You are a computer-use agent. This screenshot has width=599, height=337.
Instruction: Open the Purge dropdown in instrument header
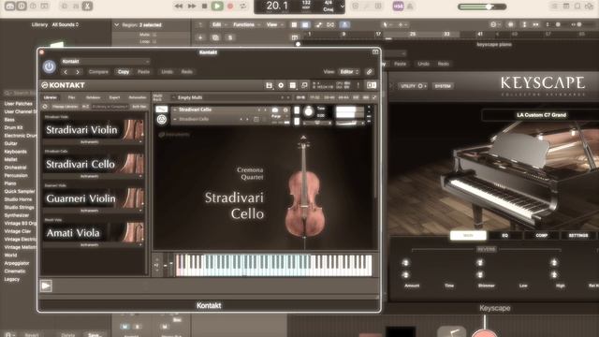[280, 116]
